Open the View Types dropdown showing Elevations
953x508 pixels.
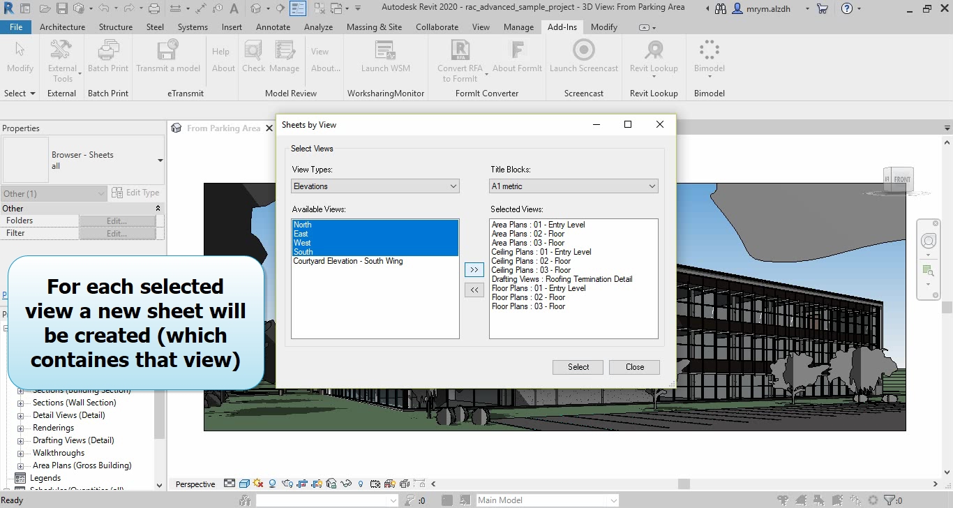(x=375, y=186)
